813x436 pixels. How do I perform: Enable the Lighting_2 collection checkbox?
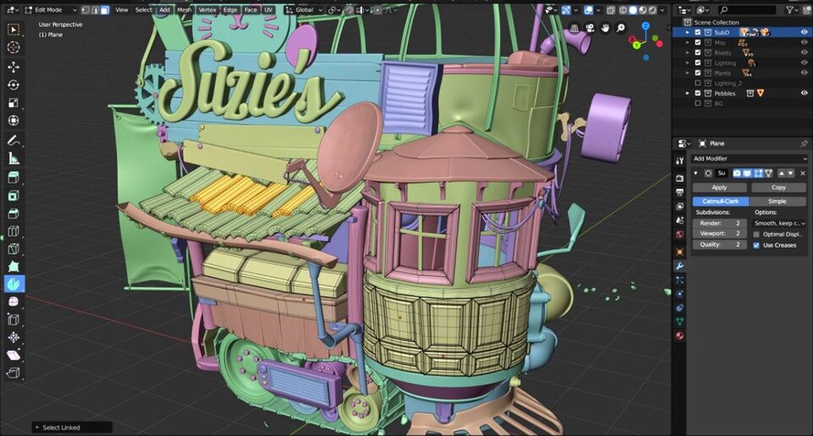coord(697,83)
